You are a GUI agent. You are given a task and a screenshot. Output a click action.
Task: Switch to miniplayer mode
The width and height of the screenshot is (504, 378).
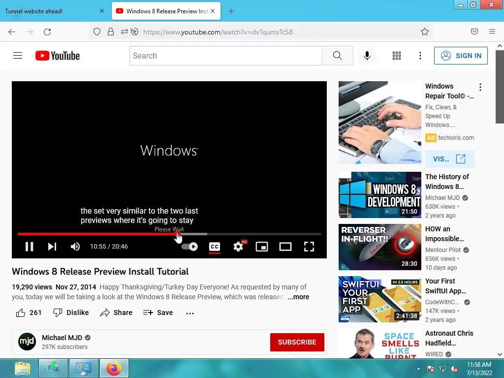click(262, 247)
